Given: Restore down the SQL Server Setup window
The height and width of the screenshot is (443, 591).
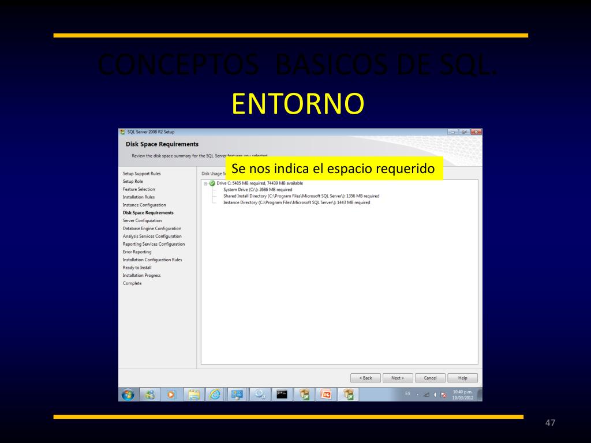Looking at the screenshot, I should (464, 132).
